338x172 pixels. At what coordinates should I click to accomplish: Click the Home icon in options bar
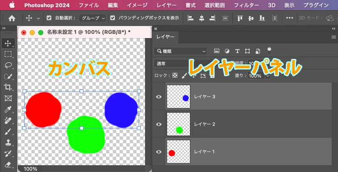point(12,18)
